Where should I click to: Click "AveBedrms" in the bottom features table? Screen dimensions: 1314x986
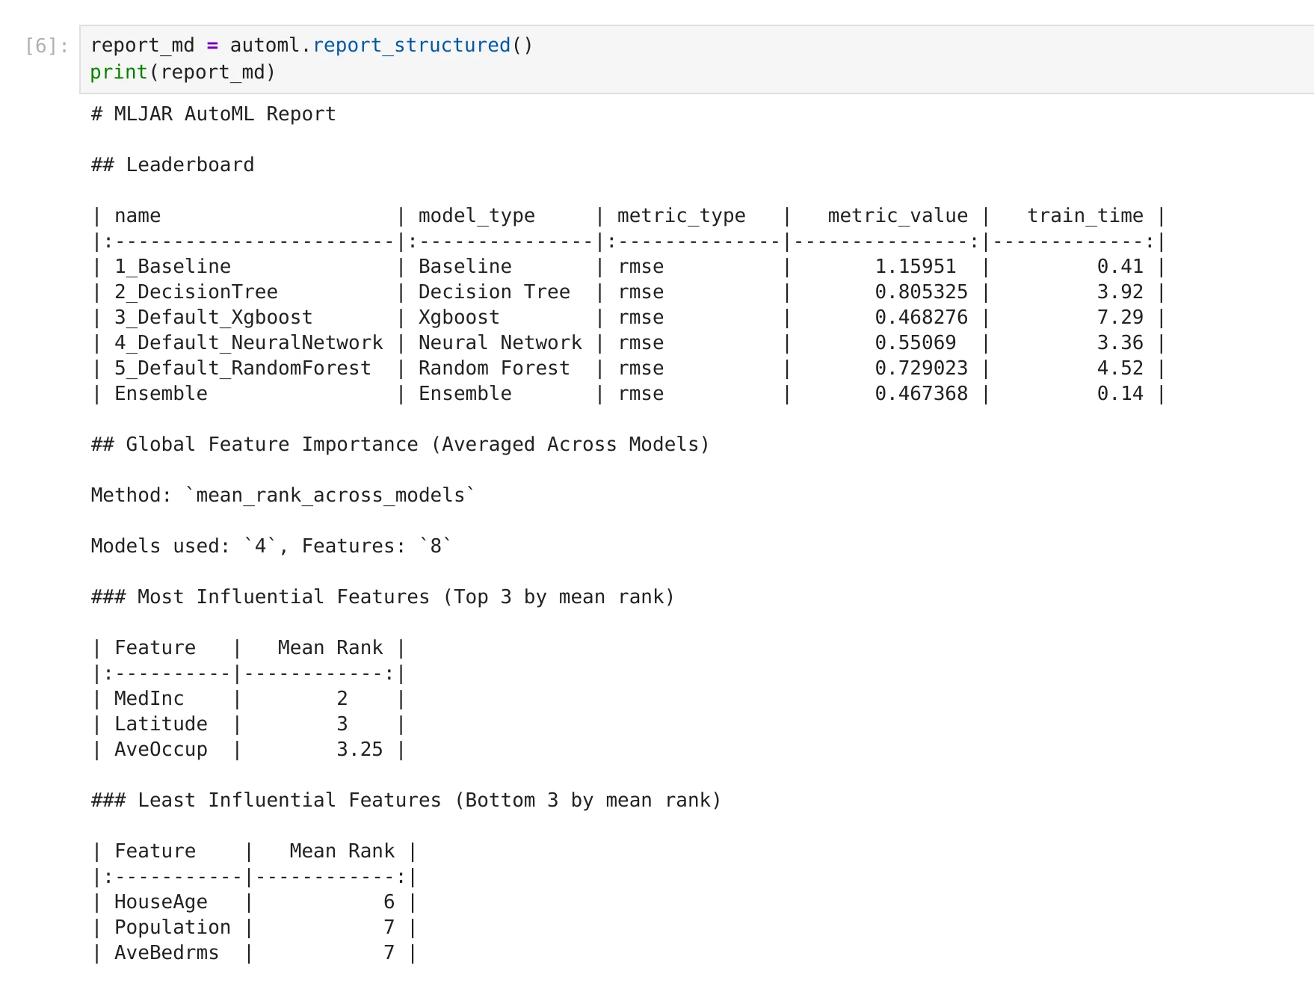[x=166, y=952]
